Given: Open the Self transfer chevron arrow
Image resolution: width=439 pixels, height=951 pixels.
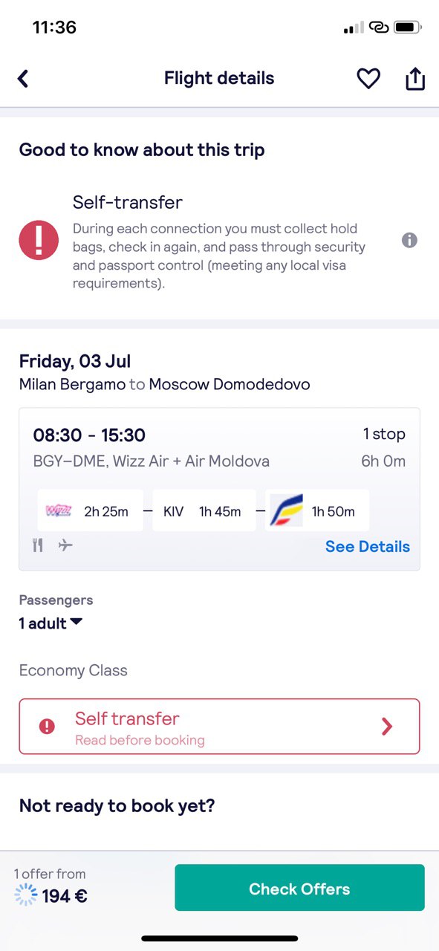Looking at the screenshot, I should tap(387, 727).
